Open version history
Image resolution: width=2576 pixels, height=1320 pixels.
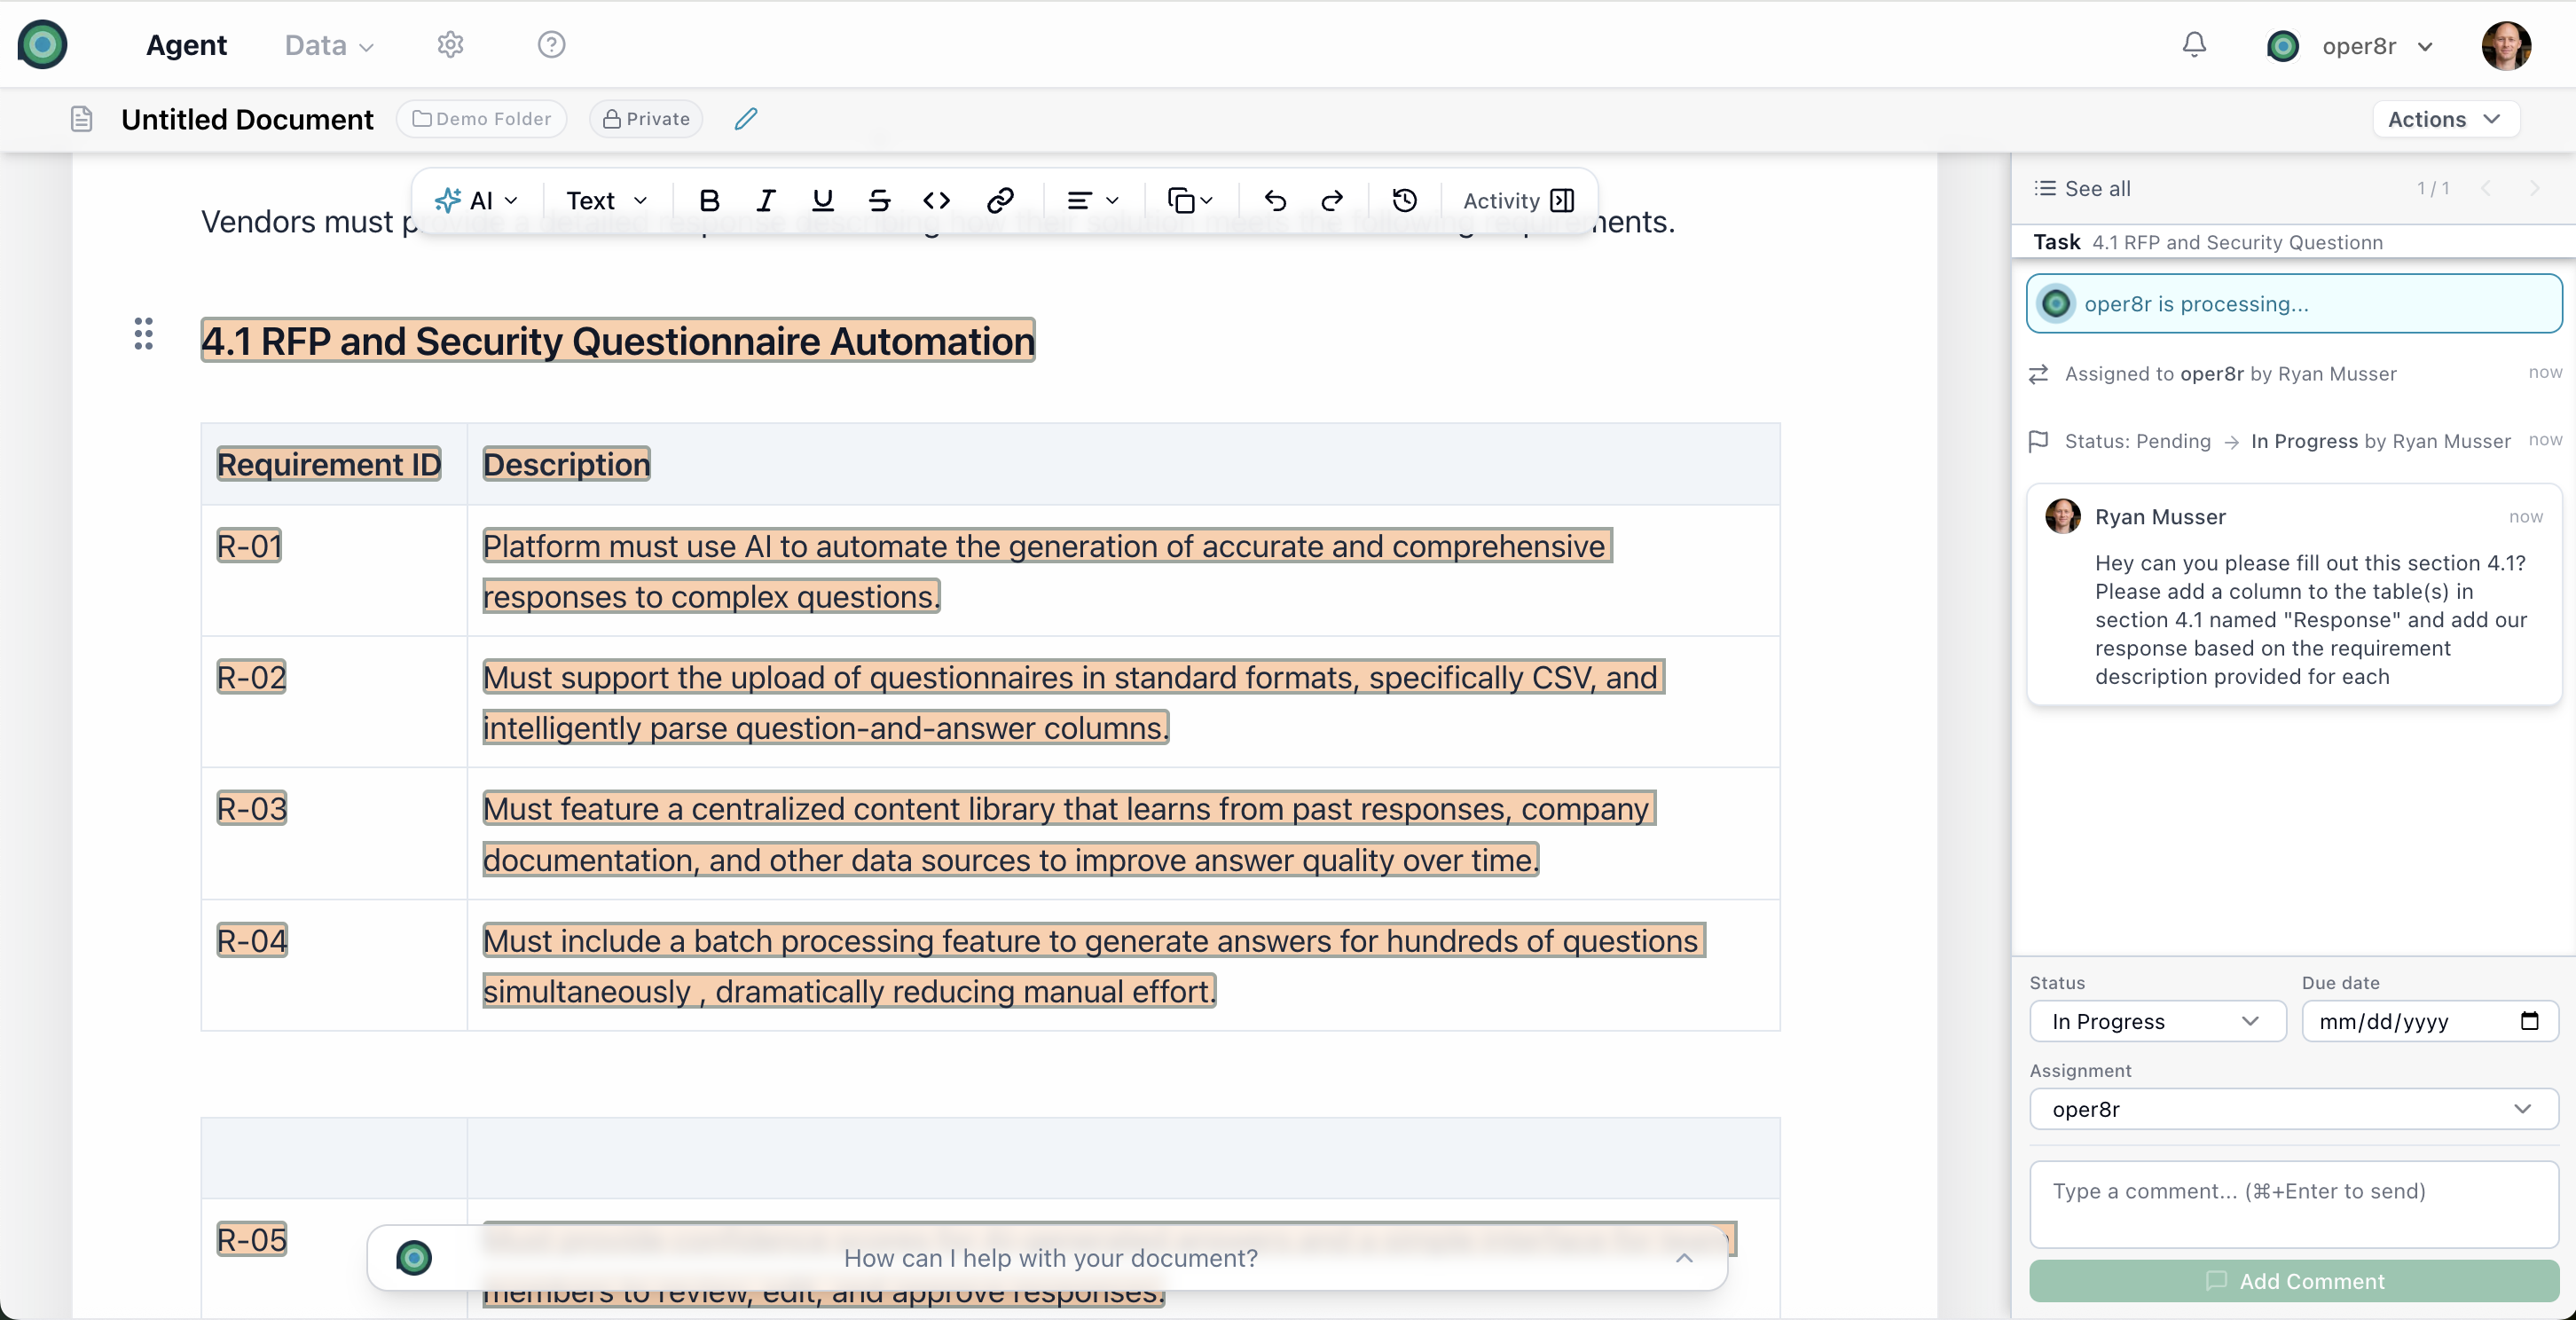[x=1404, y=200]
